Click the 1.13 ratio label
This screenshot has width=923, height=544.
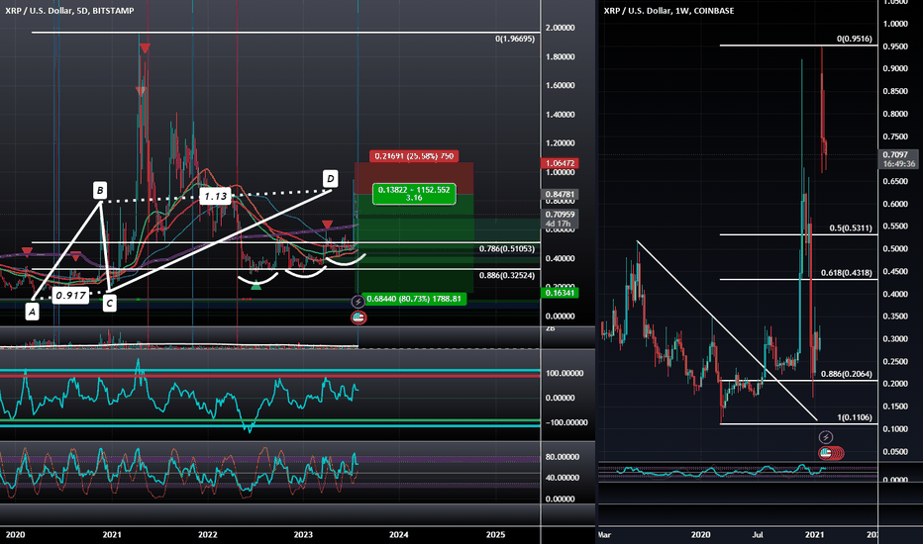click(x=215, y=196)
